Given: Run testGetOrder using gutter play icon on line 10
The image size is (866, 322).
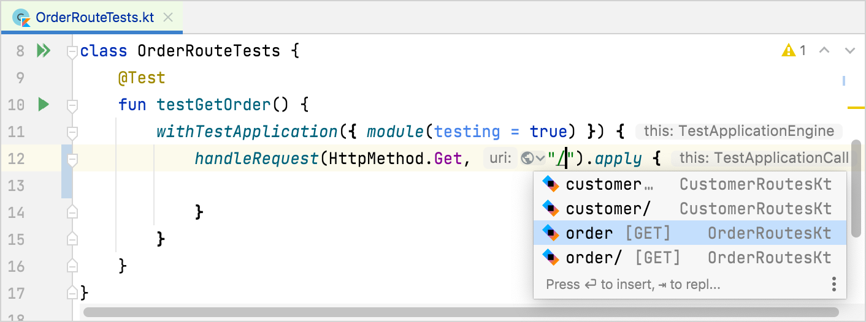Looking at the screenshot, I should coord(43,104).
